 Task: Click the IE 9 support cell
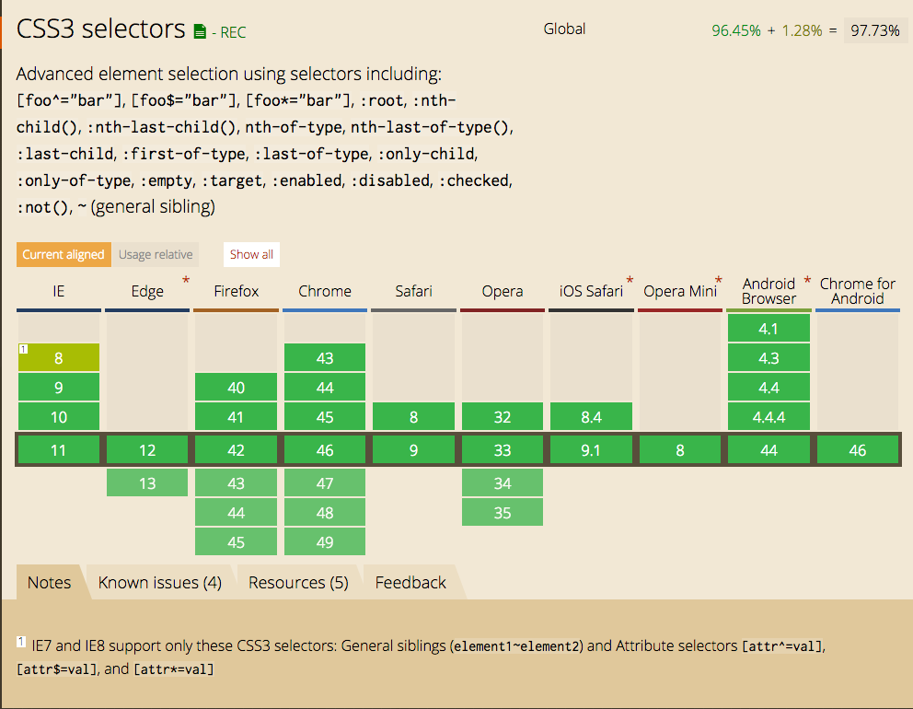tap(59, 388)
